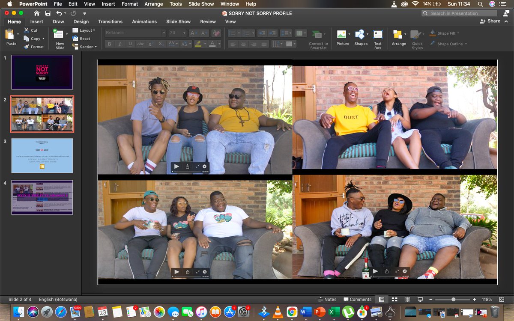Image resolution: width=514 pixels, height=321 pixels.
Task: Adjust the zoom slider handle
Action: point(453,300)
